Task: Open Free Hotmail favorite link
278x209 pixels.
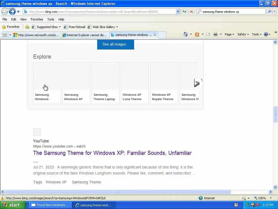Action: [74, 27]
